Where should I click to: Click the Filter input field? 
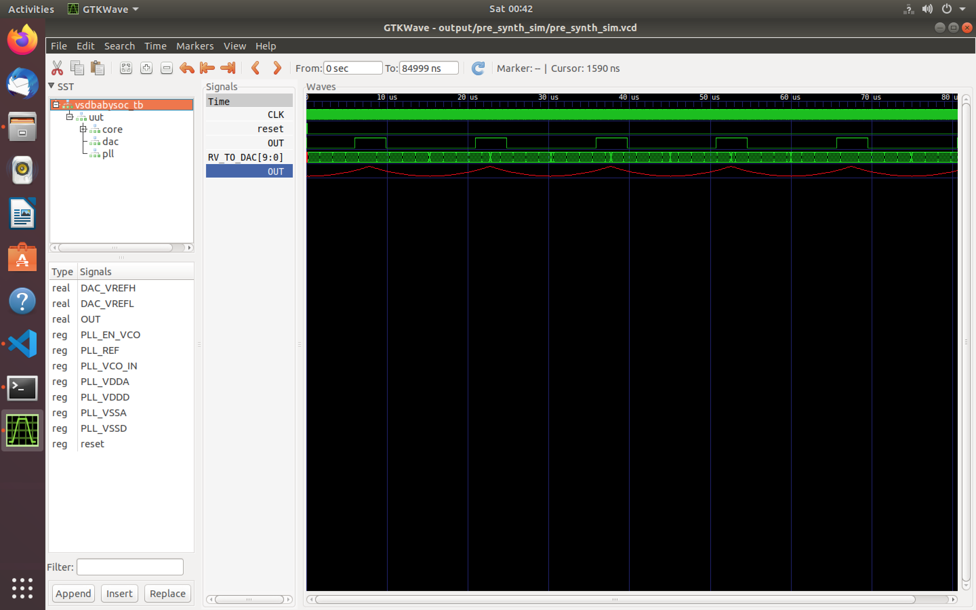pyautogui.click(x=130, y=567)
